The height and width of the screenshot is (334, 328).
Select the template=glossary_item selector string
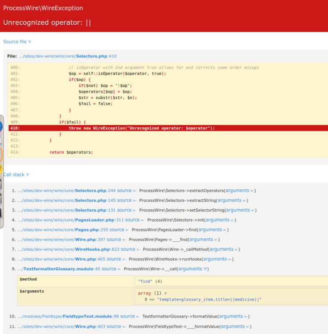209,300
